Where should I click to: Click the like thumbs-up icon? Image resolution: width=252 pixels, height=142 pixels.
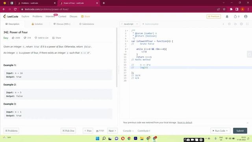[13, 38]
